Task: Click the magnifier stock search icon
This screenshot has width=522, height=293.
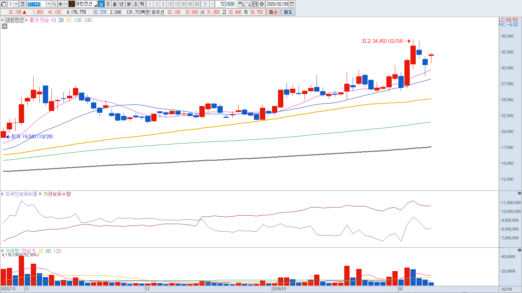Action: (54, 4)
